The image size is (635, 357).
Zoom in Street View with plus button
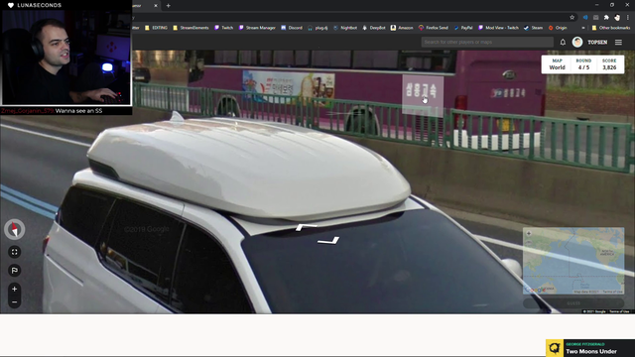point(15,289)
